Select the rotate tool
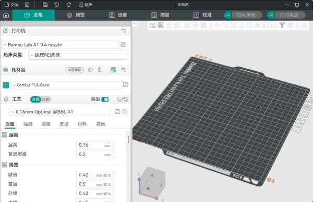This screenshot has width=313, height=202. pos(225,26)
